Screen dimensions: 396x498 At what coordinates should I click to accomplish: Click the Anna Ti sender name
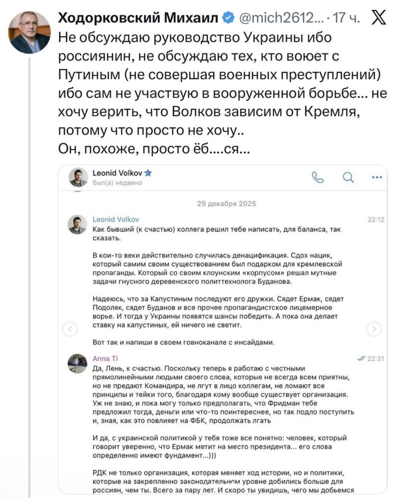click(x=105, y=358)
